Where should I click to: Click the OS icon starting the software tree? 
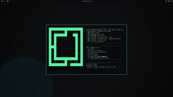point(87,47)
